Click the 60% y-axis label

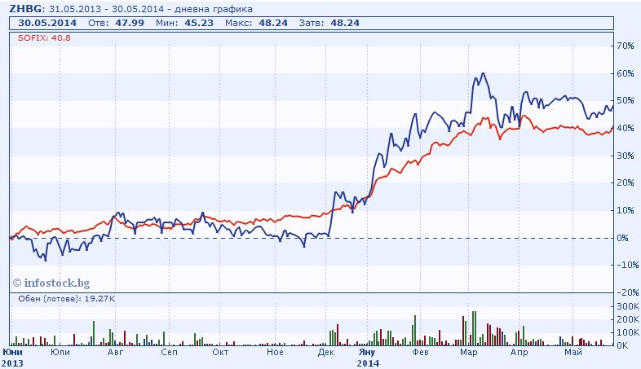(625, 73)
